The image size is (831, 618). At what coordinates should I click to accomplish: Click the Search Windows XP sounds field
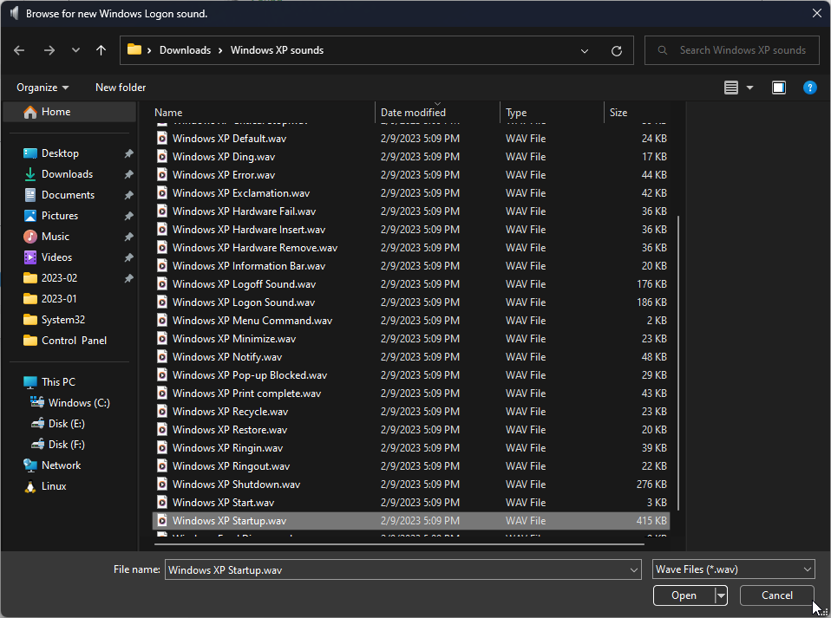coord(742,50)
